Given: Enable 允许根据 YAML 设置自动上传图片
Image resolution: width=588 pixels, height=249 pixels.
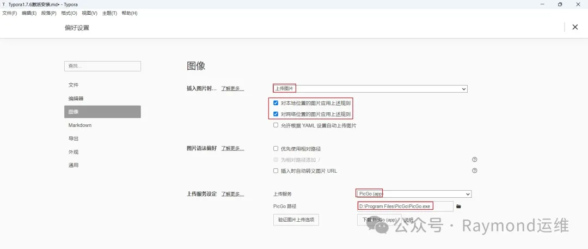Looking at the screenshot, I should 275,125.
